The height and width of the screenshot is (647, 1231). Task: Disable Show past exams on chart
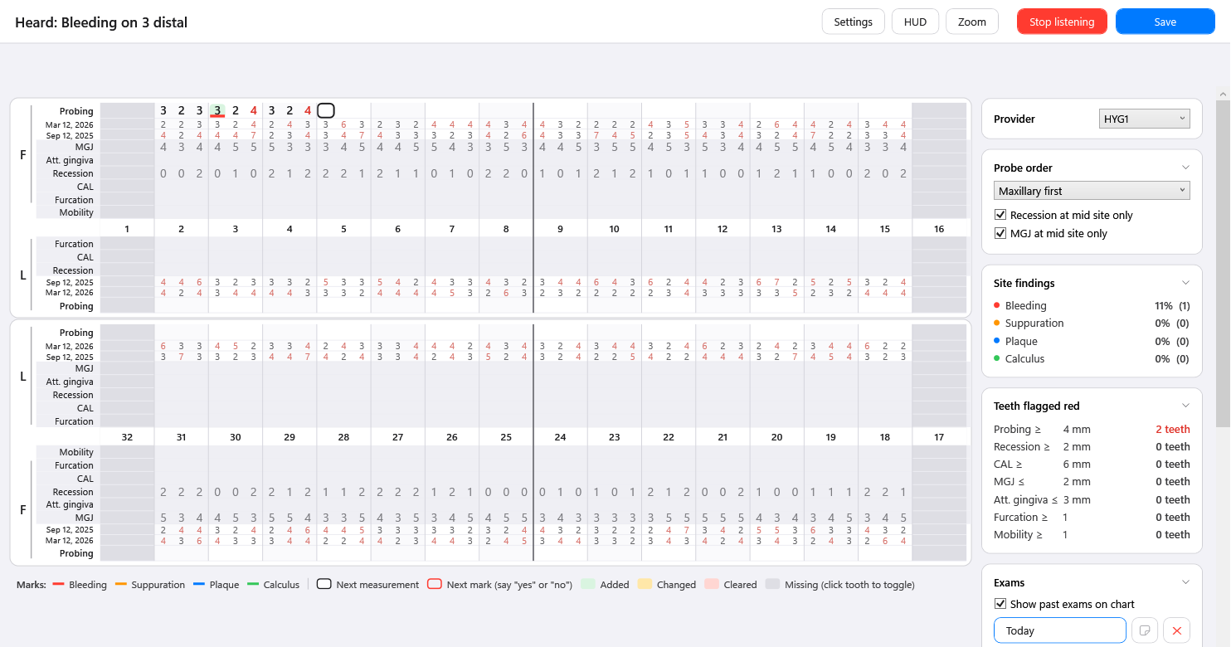pyautogui.click(x=1000, y=604)
